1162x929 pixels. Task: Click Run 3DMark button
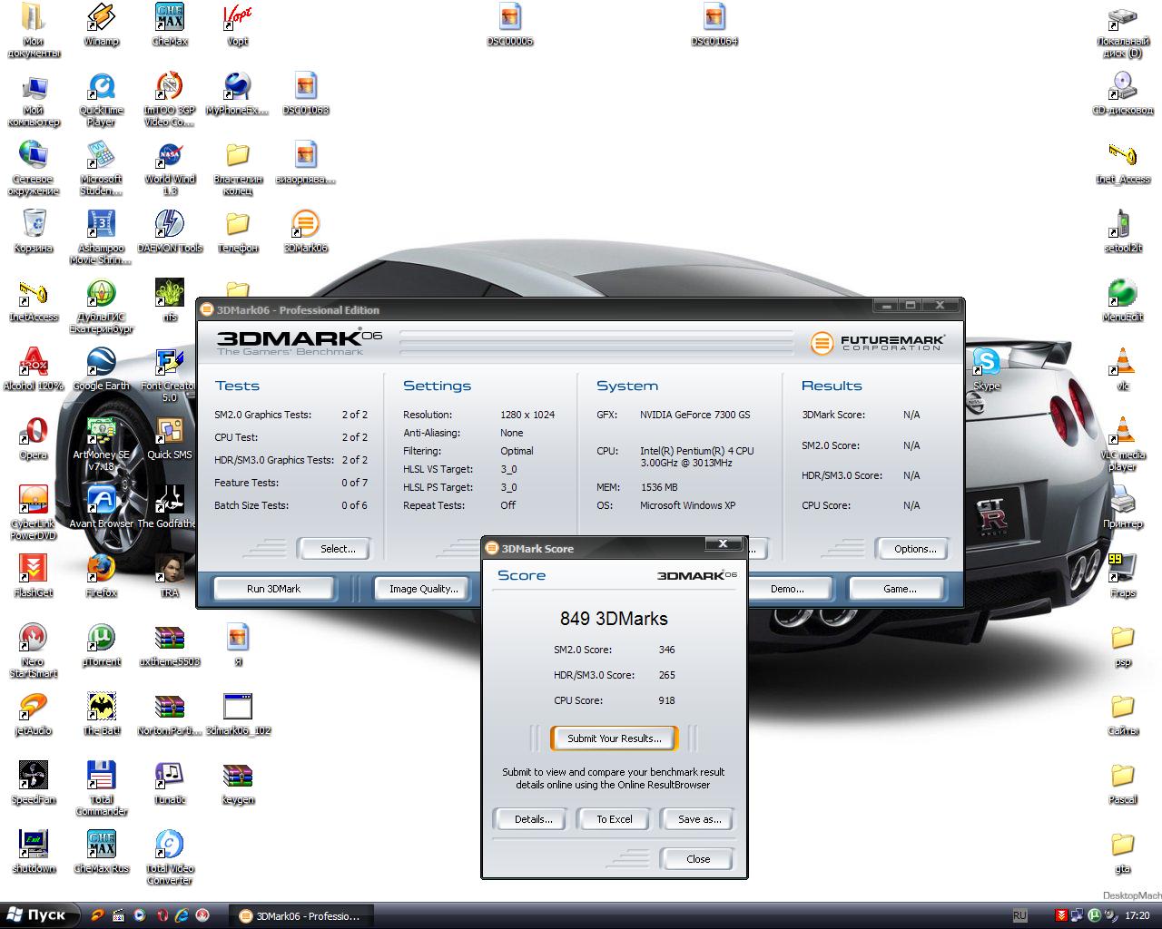point(273,589)
